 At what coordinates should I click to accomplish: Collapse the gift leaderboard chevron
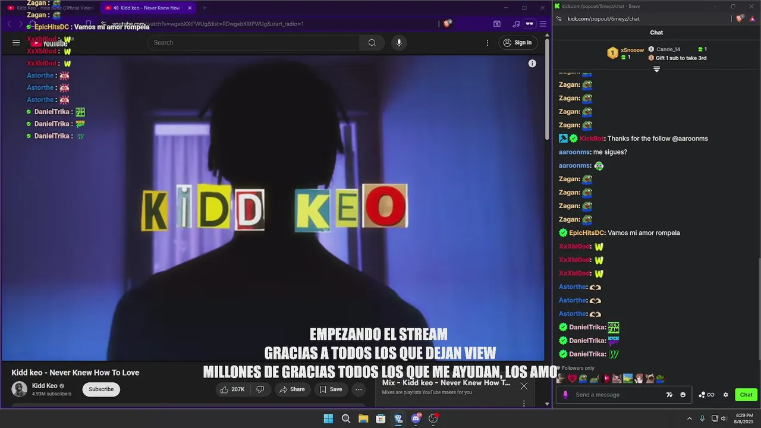click(657, 70)
